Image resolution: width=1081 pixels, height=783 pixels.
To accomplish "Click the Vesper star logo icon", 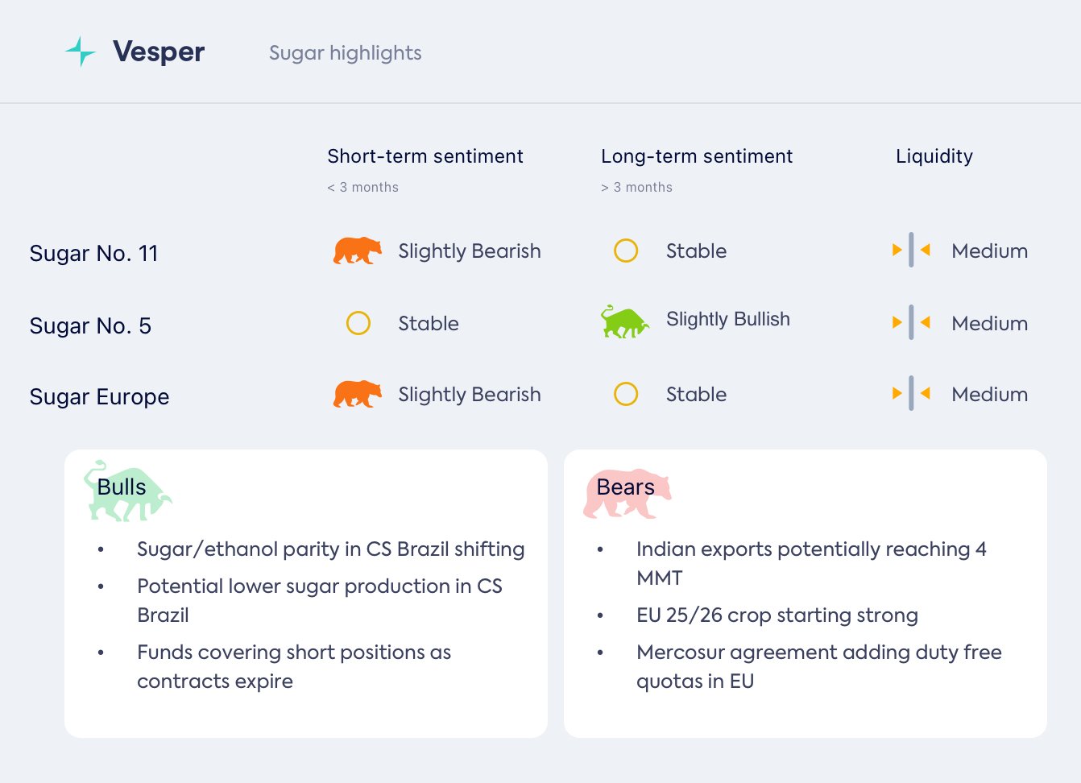I will 81,52.
